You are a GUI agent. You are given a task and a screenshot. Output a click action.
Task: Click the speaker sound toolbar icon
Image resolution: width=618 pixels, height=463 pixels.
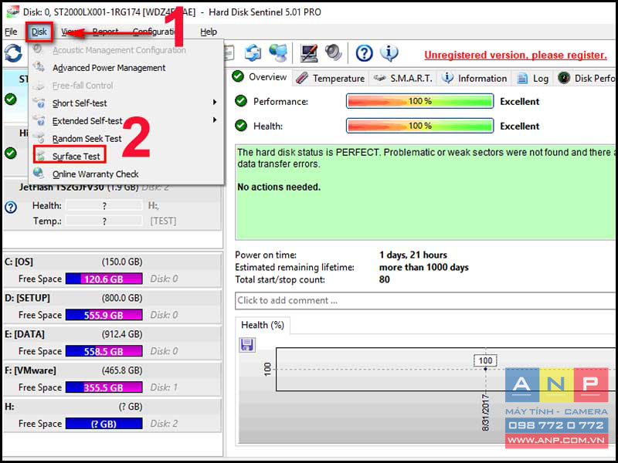click(x=334, y=52)
